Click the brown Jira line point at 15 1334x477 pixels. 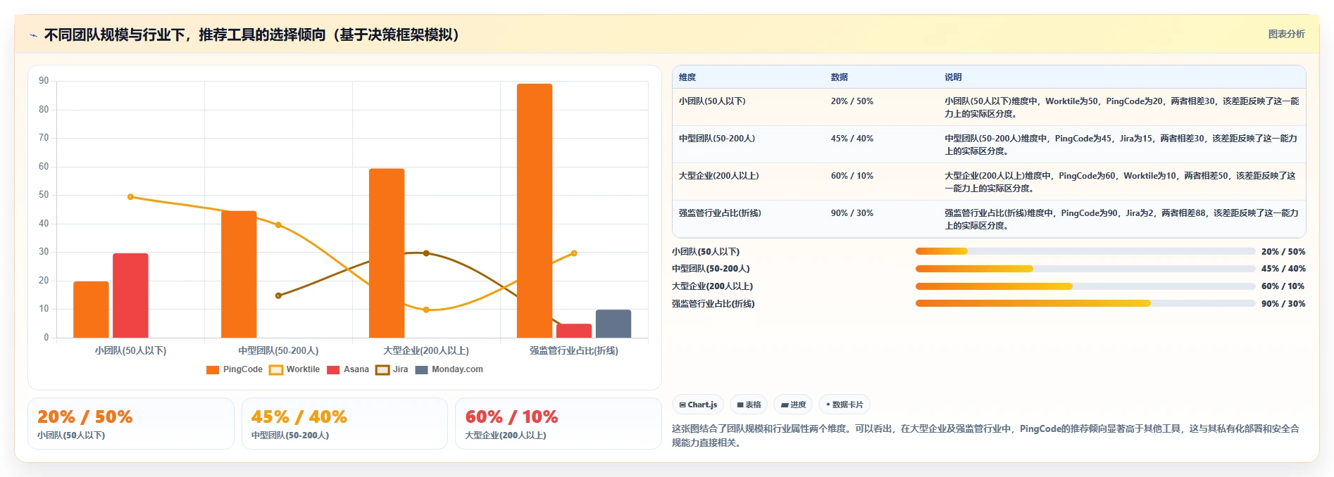(x=278, y=295)
